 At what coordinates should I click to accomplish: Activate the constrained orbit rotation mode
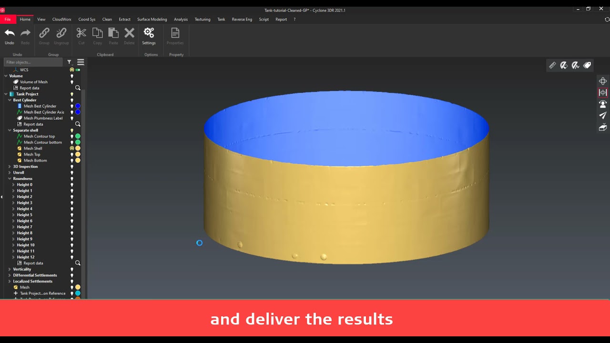(x=603, y=92)
